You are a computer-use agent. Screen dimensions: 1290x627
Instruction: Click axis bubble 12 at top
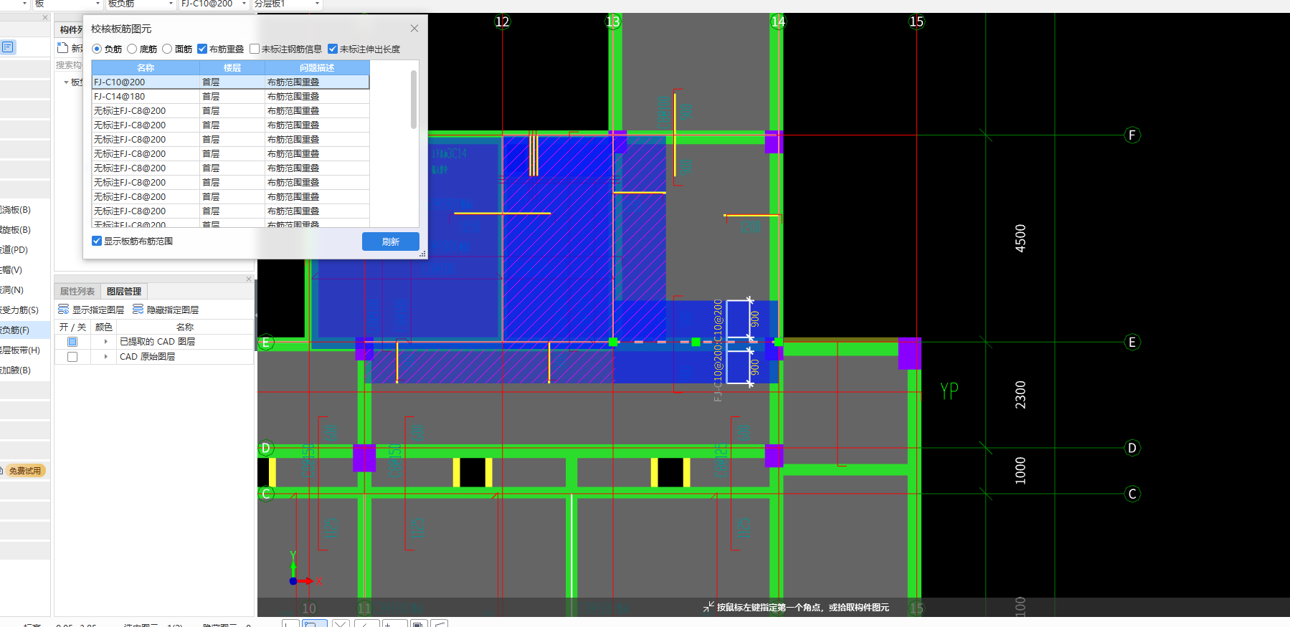[x=502, y=21]
